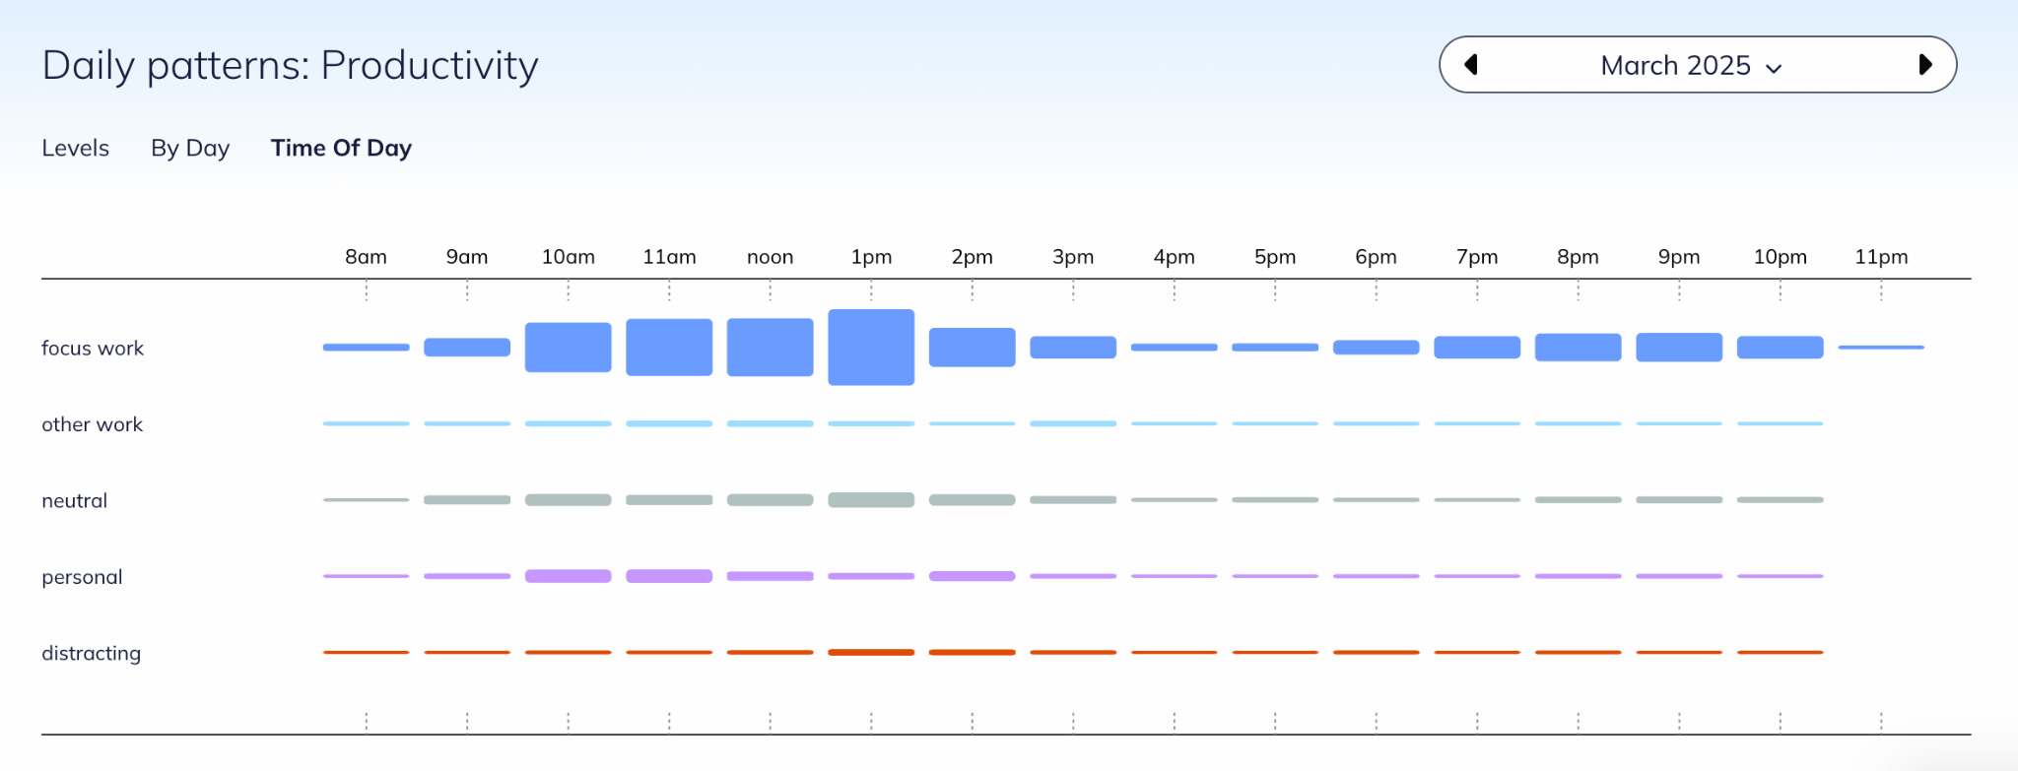Open the March 2025 month dropdown
This screenshot has width=2018, height=771.
[x=1691, y=66]
